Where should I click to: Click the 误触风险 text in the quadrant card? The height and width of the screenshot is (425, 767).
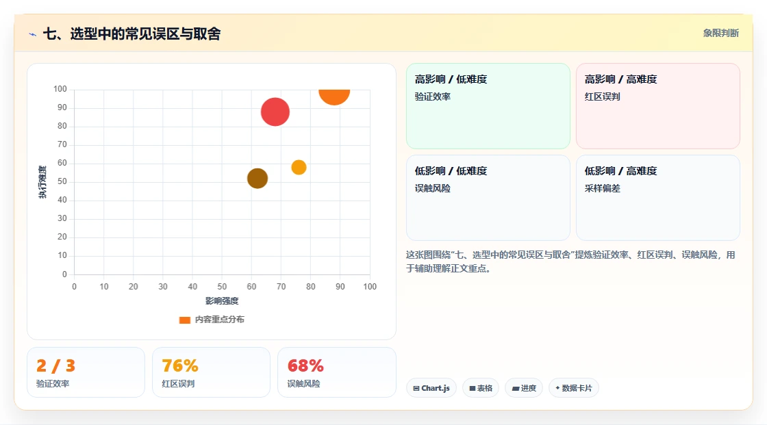pyautogui.click(x=432, y=188)
